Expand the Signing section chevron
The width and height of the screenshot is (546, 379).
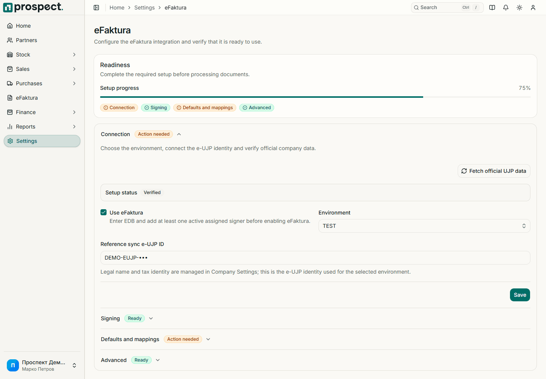click(x=151, y=318)
